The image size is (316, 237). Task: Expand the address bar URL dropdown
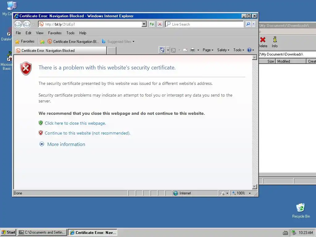[x=144, y=24]
